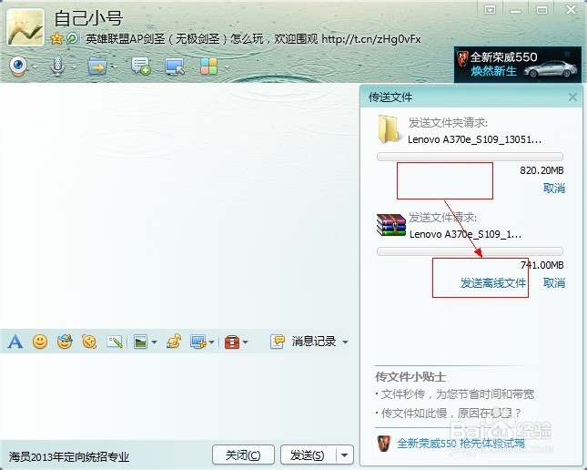Expand the 消息记录 dropdown arrow
The width and height of the screenshot is (587, 470).
(x=345, y=342)
